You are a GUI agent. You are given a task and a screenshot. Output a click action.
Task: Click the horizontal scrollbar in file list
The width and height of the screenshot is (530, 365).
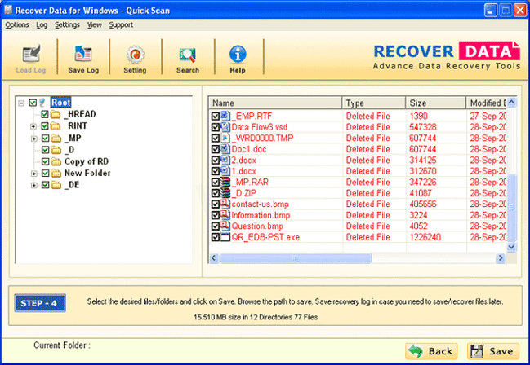click(359, 257)
